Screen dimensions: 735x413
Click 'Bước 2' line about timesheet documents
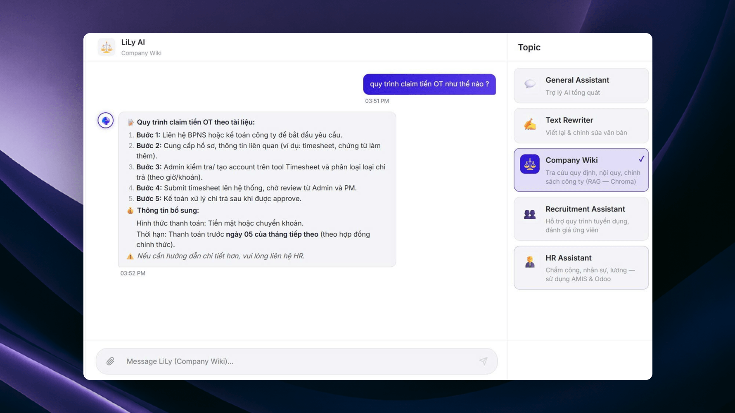(x=258, y=151)
